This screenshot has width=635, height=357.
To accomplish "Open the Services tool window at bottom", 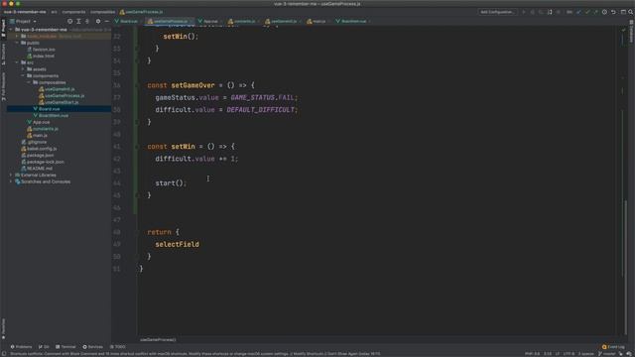I will point(92,347).
